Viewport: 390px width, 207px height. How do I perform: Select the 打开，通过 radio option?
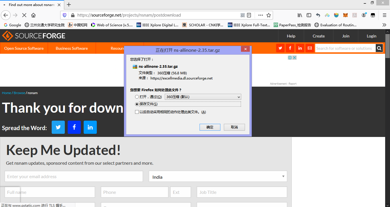pyautogui.click(x=137, y=97)
